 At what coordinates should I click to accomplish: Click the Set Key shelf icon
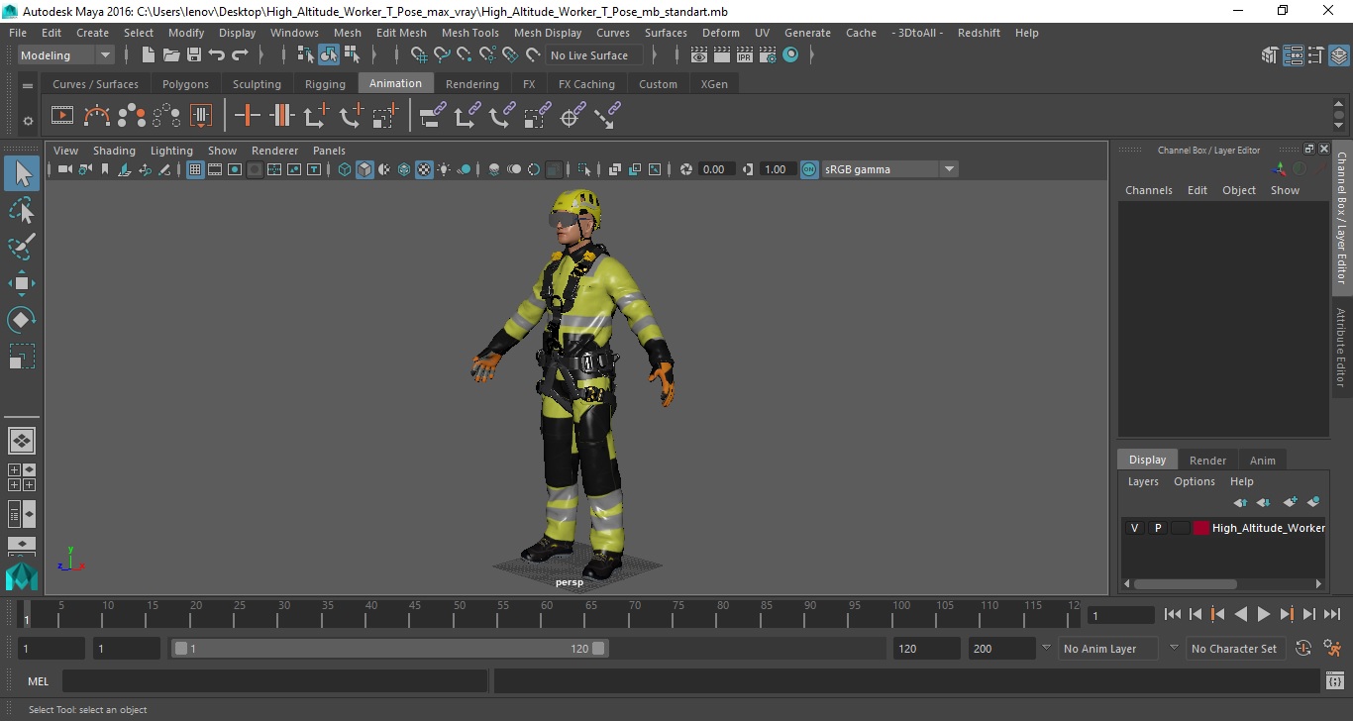pos(248,116)
